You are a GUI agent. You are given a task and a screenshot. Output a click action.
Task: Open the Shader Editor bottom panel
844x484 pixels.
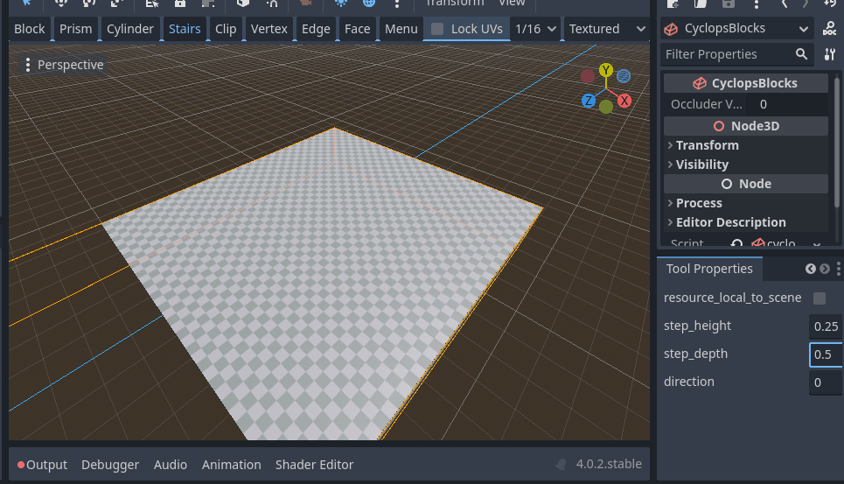coord(314,465)
